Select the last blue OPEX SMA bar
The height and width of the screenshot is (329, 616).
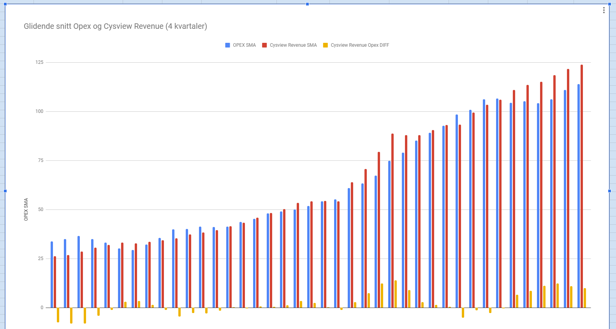pos(579,196)
